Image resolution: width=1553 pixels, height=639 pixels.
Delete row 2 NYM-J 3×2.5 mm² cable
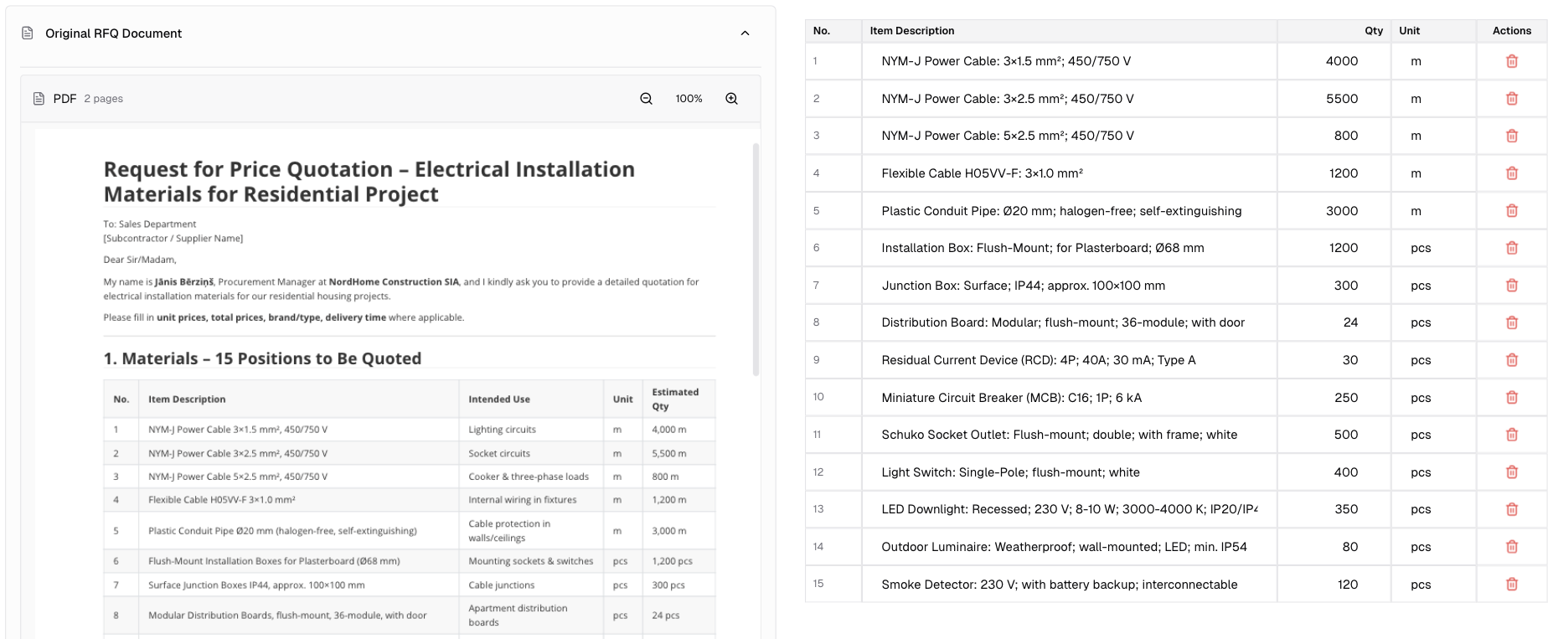1511,99
